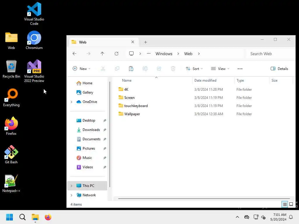Expand the Network tree node

[x=72, y=195]
